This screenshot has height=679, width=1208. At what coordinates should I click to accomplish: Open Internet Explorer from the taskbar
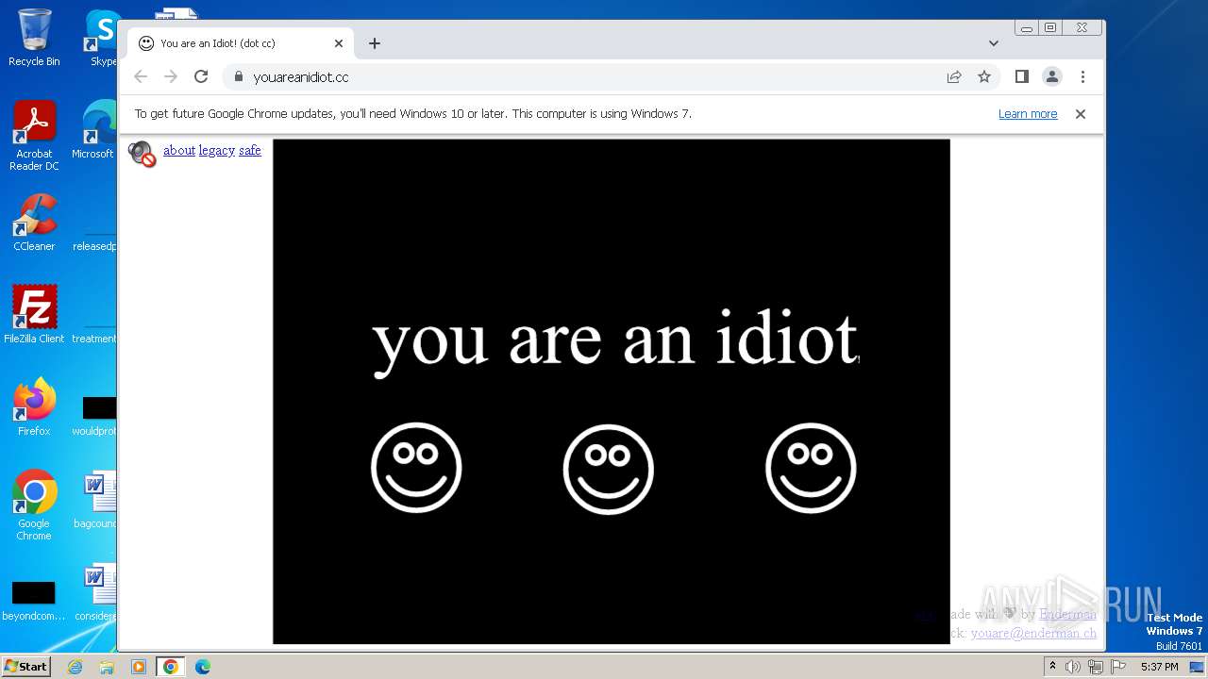[x=75, y=667]
